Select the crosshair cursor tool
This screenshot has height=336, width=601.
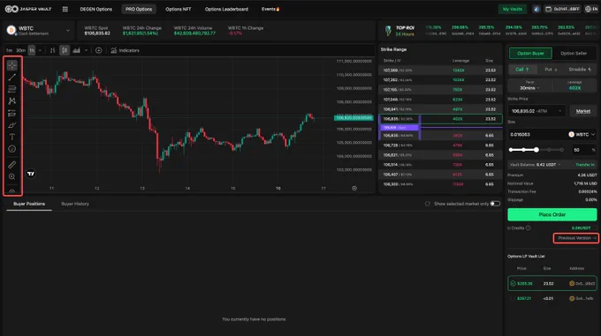pos(11,65)
